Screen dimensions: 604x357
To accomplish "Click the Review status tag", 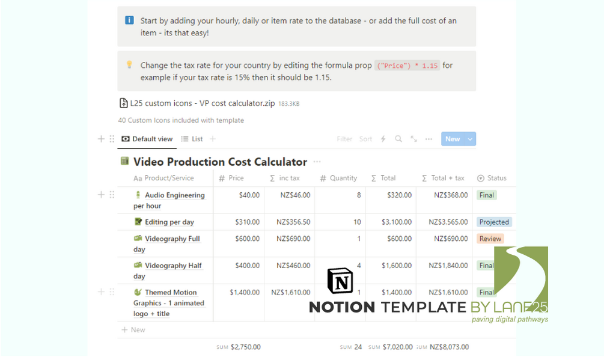I will point(490,239).
